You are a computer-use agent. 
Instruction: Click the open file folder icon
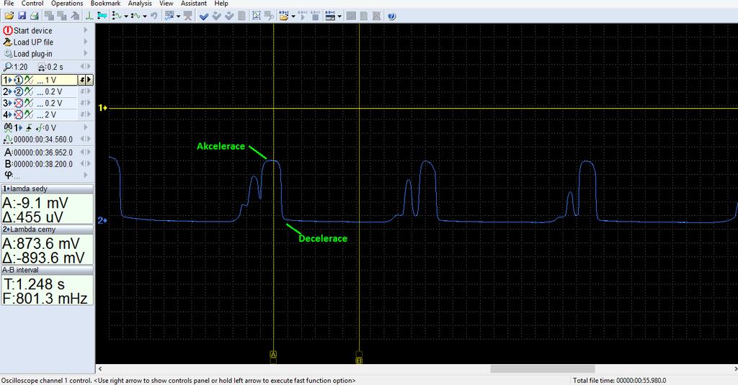pos(9,16)
